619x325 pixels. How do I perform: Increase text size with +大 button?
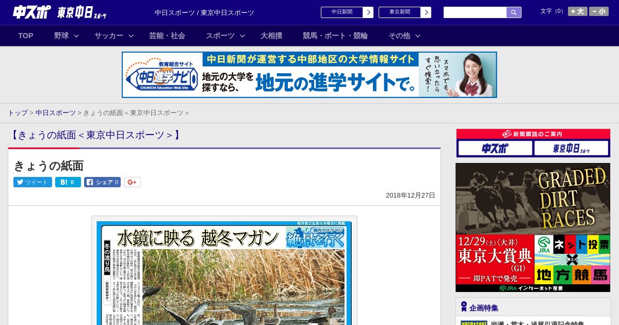pos(578,11)
